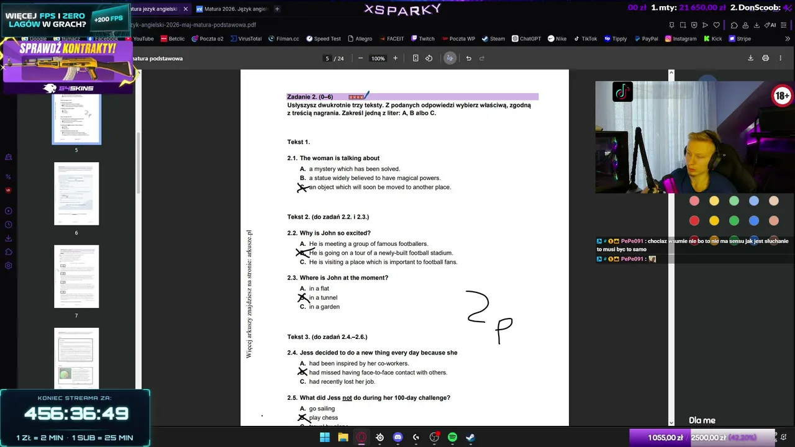Open the PDF viewer more-actions menu
This screenshot has height=447, width=795.
(x=781, y=58)
